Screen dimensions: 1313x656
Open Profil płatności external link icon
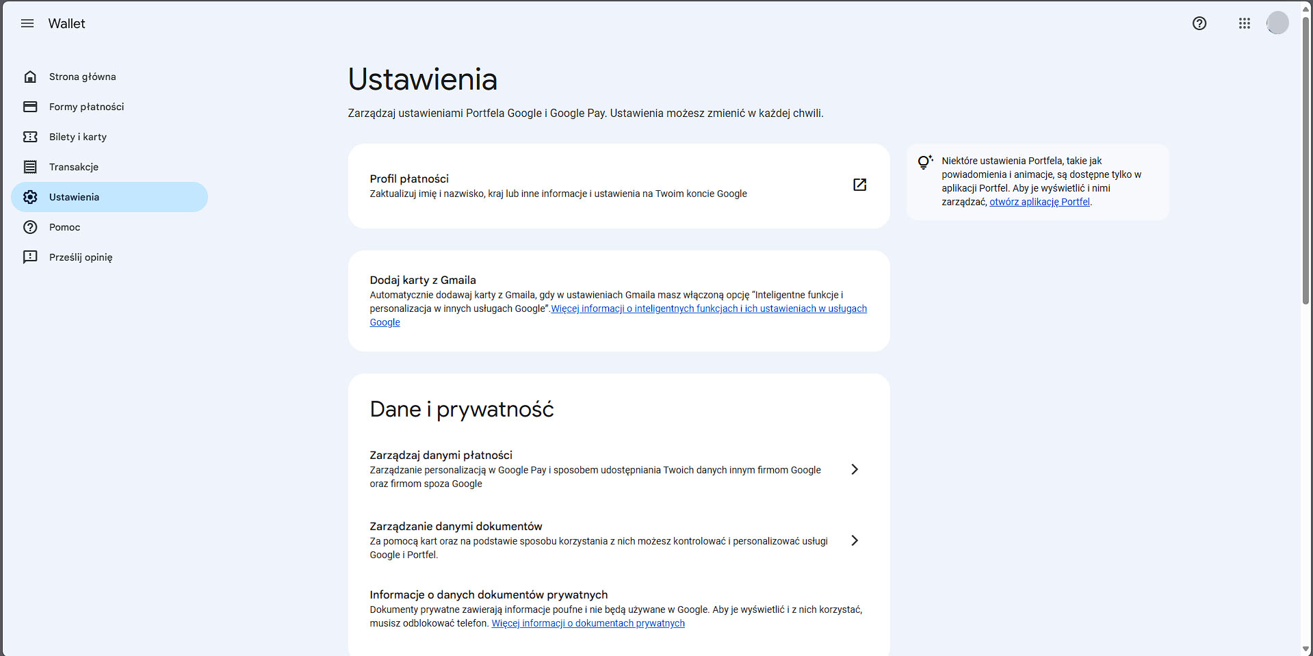[860, 185]
